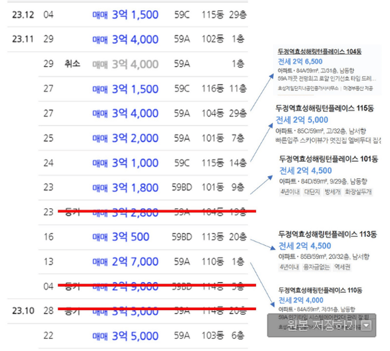Click the 4년이내 tag in 113동 listing
Viewport: 390px width, 351px height.
289,267
